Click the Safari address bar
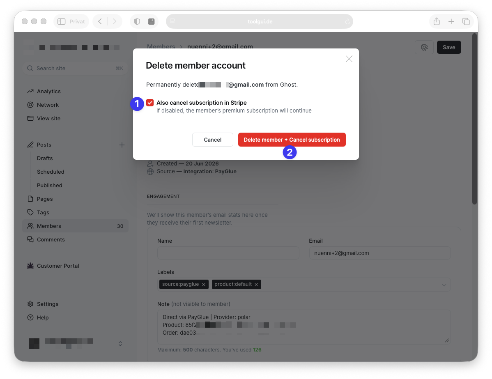Viewport: 492px width, 379px height. (259, 21)
